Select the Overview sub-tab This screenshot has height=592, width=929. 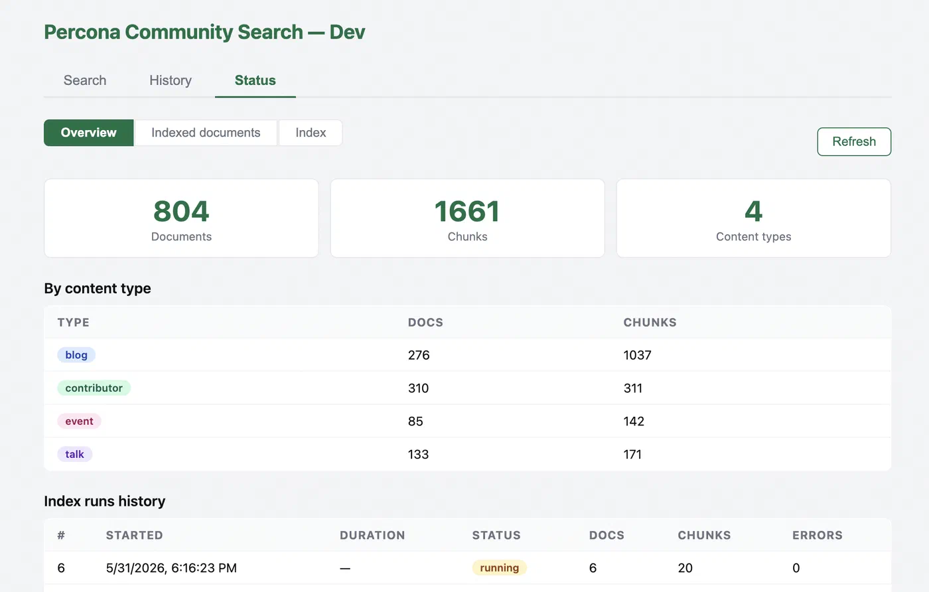point(89,133)
